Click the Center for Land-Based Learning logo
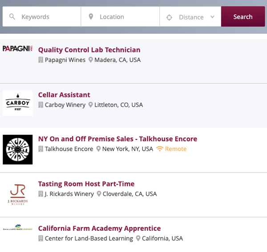Screen dimensions: 267x252 (17, 227)
